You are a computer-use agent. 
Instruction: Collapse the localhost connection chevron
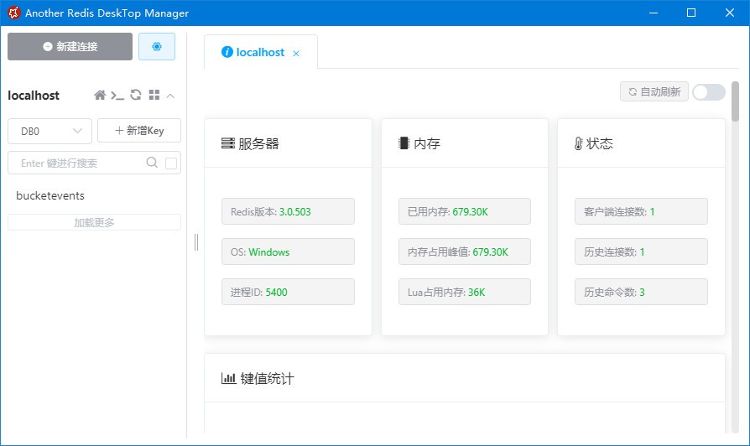pos(170,96)
